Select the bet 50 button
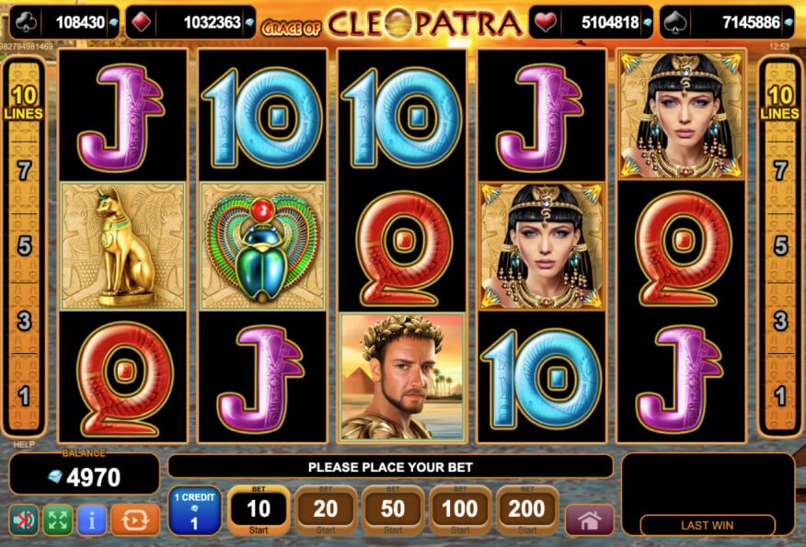 pyautogui.click(x=393, y=510)
